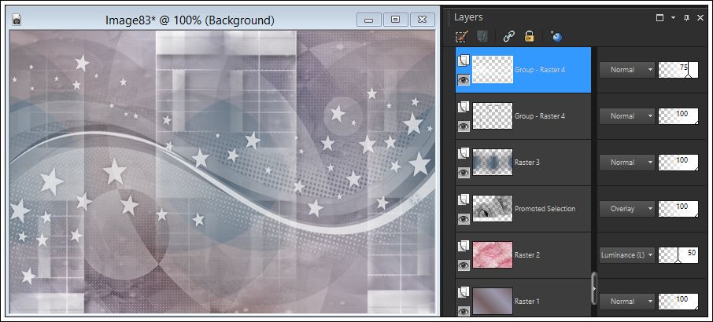
Task: Click the Edit Selection icon in Layers toolbar
Action: coord(462,37)
